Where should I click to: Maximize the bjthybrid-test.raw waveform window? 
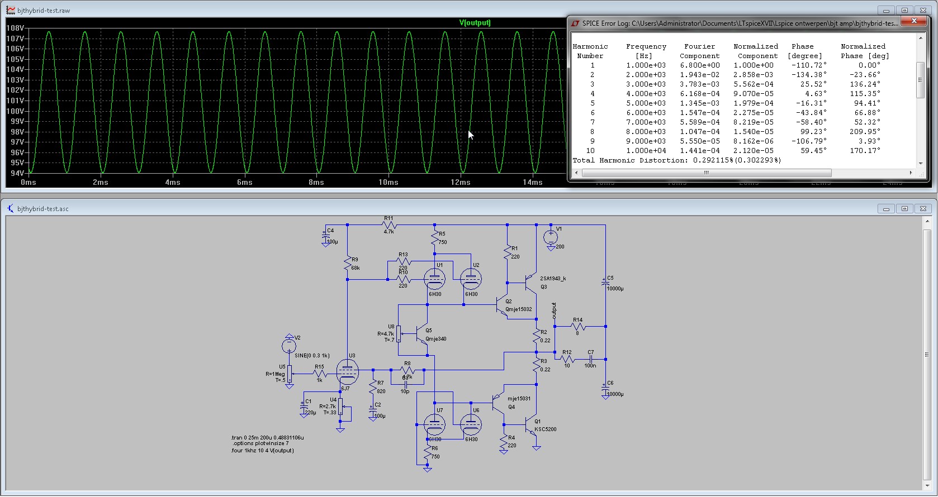pyautogui.click(x=904, y=10)
